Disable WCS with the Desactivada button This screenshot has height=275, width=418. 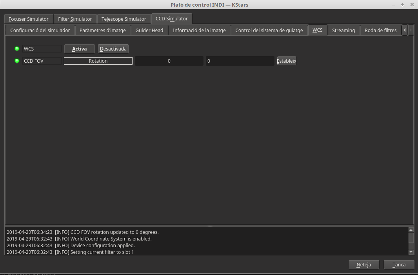point(113,49)
